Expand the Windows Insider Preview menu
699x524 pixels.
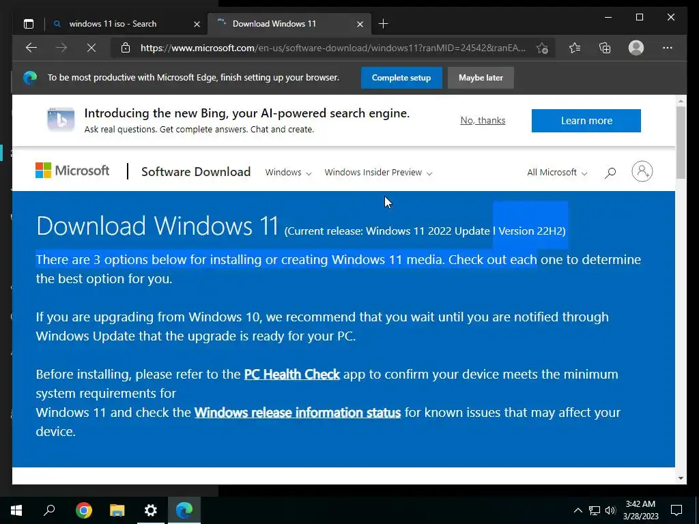[378, 173]
